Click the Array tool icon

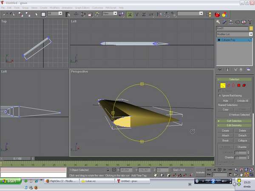(x=167, y=14)
